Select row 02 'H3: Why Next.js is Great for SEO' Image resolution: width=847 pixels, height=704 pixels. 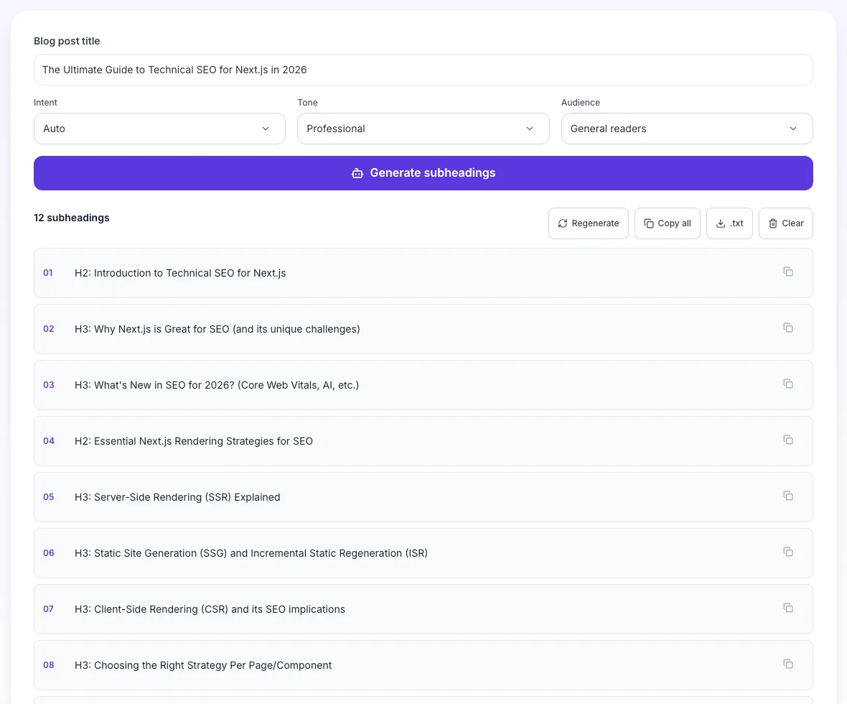[423, 329]
